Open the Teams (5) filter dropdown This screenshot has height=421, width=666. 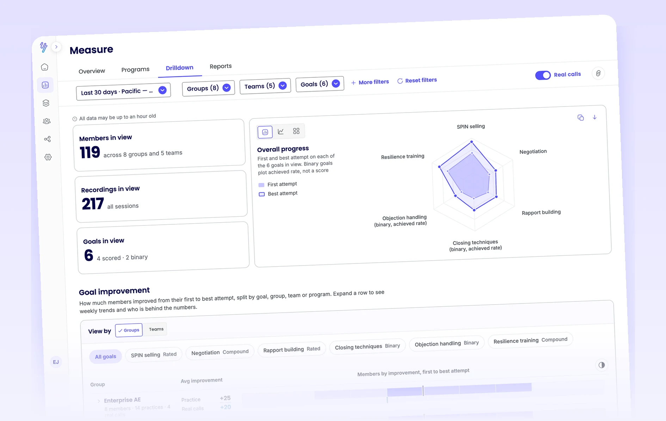(x=265, y=86)
